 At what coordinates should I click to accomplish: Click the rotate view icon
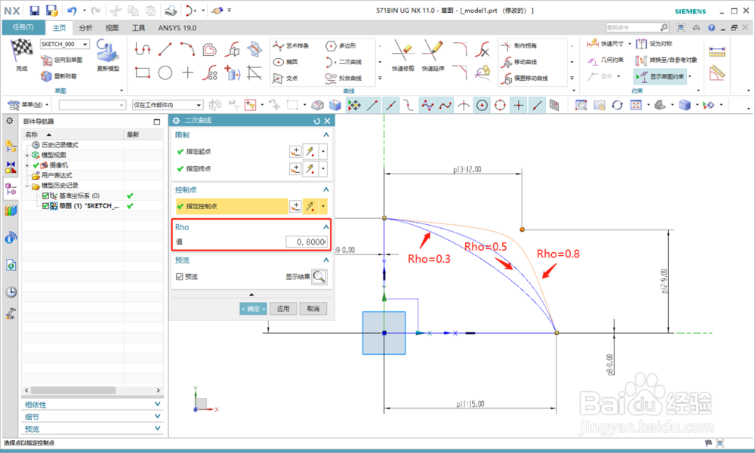(x=618, y=105)
